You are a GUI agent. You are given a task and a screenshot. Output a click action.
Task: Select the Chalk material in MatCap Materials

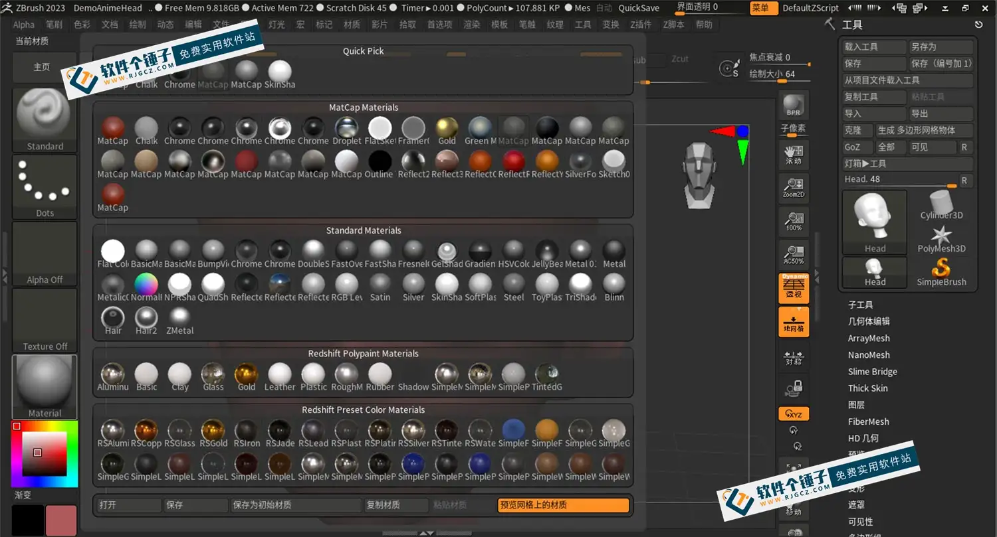click(x=146, y=131)
